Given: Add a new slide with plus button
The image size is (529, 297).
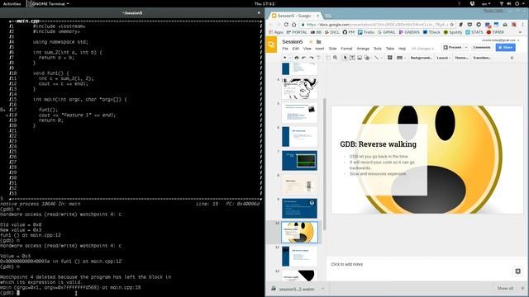Looking at the screenshot, I should pos(284,58).
